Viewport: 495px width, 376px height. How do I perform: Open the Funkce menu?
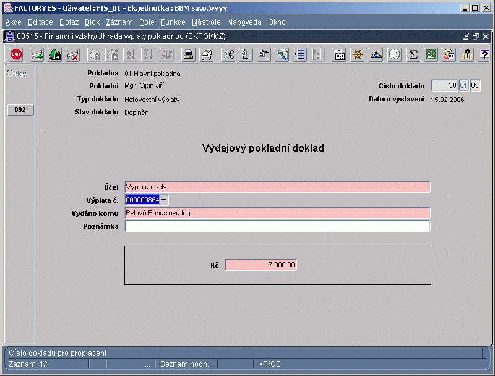(x=173, y=22)
